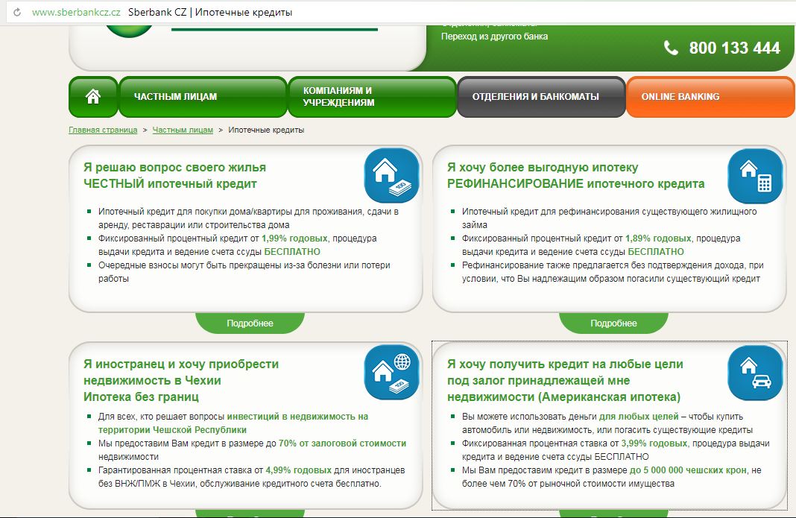Open heading Я хочу более выгодную ипотеку
The image size is (796, 518).
pyautogui.click(x=543, y=167)
